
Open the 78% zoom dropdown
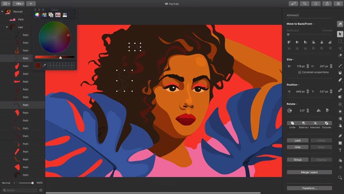(18, 3)
